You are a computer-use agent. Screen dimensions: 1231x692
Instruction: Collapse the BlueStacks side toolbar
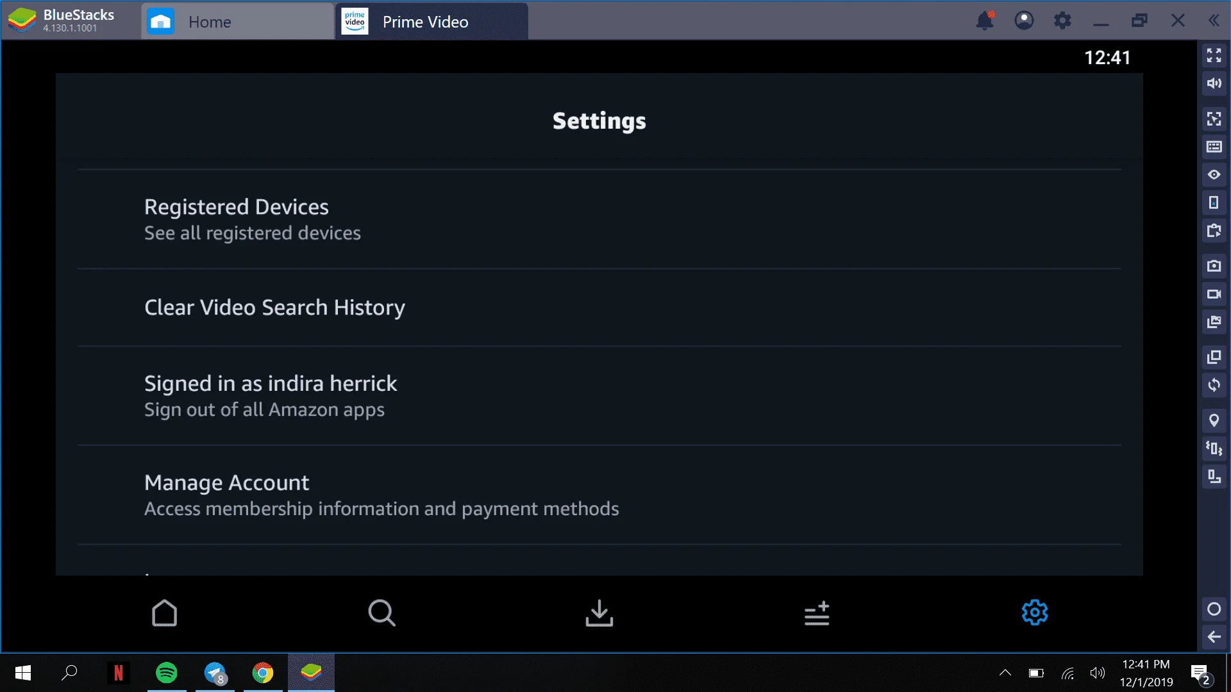[1214, 21]
